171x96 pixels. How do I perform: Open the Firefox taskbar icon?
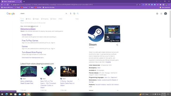coord(24,94)
